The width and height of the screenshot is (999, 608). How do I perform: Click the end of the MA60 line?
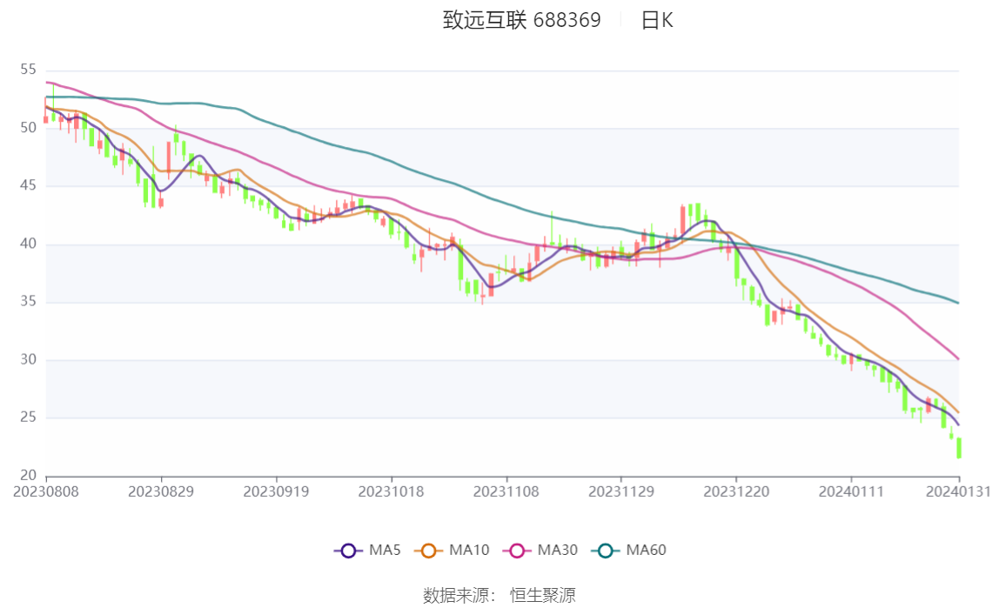point(957,303)
